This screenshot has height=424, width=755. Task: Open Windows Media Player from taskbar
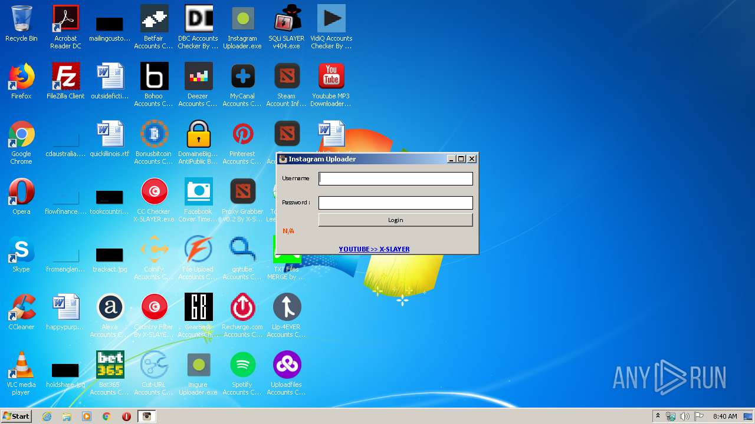coord(87,416)
